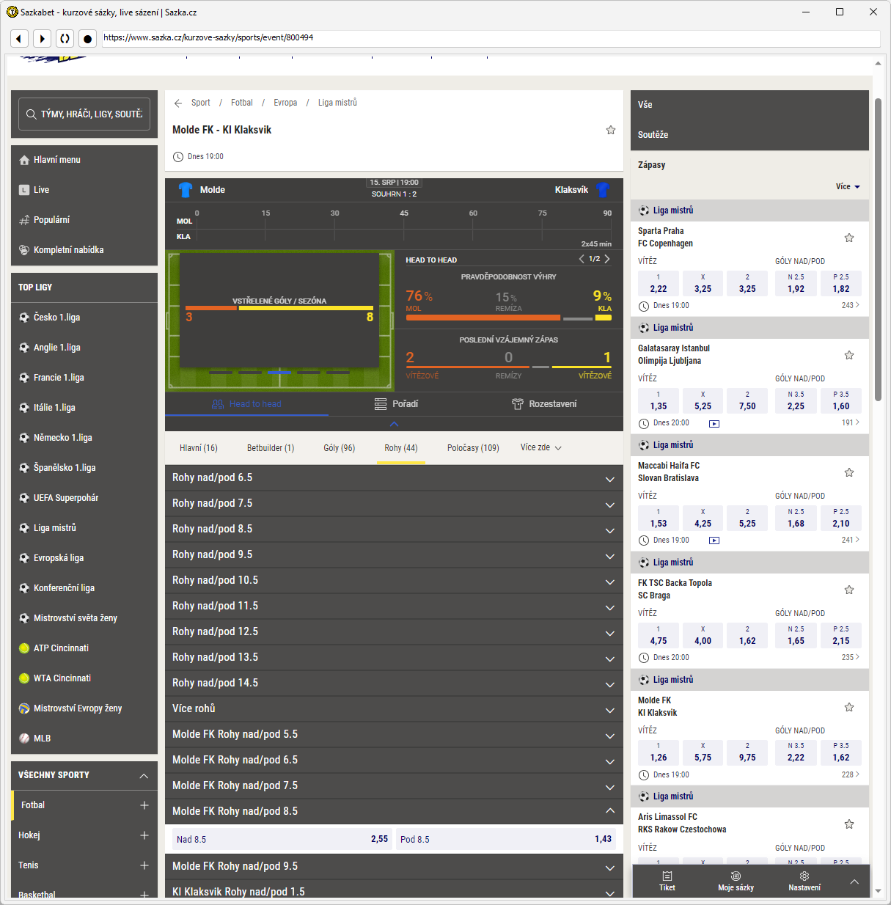Screen dimensions: 891x905
Task: Click the breadcrumb back arrow before Sport
Action: 178,103
